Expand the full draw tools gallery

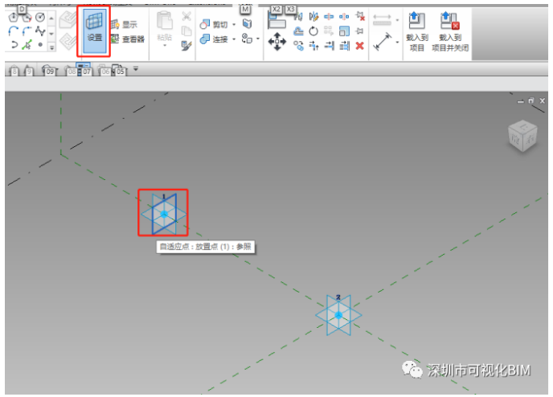(51, 47)
